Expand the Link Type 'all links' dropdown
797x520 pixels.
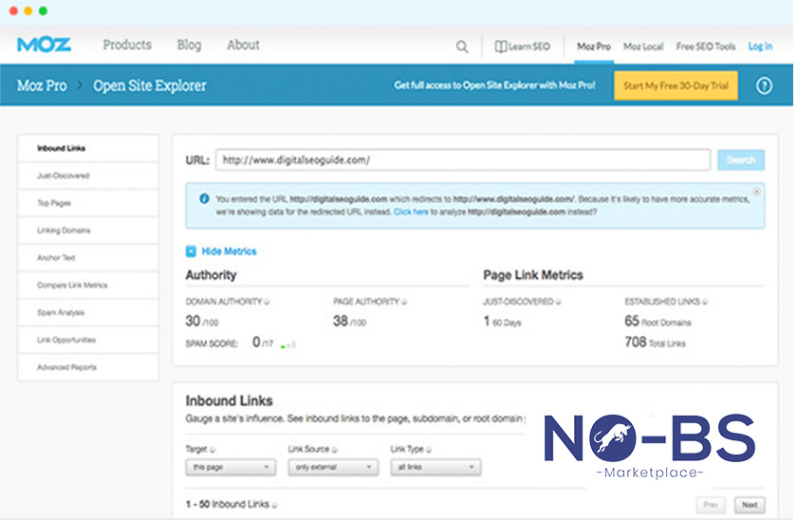tap(436, 467)
